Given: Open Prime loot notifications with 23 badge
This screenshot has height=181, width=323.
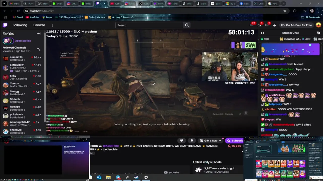Looking at the screenshot, I should (252, 25).
